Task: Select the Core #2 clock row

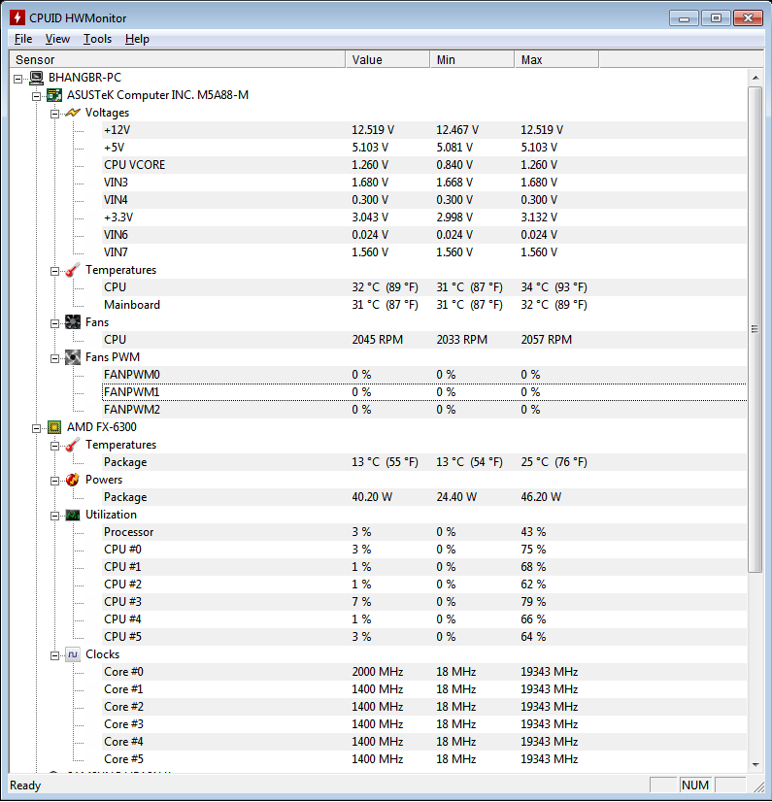Action: pyautogui.click(x=424, y=707)
